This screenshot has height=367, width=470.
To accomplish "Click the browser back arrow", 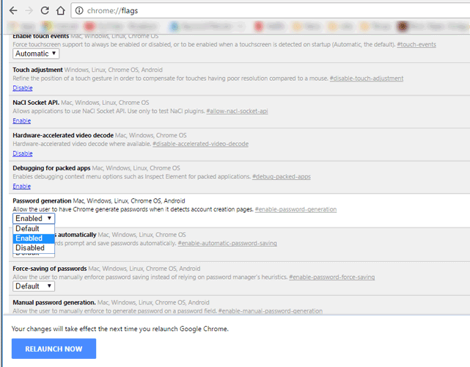I will [x=13, y=11].
